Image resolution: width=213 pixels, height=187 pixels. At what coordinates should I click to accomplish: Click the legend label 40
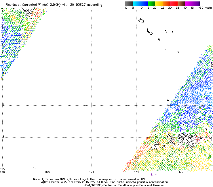click(185, 8)
